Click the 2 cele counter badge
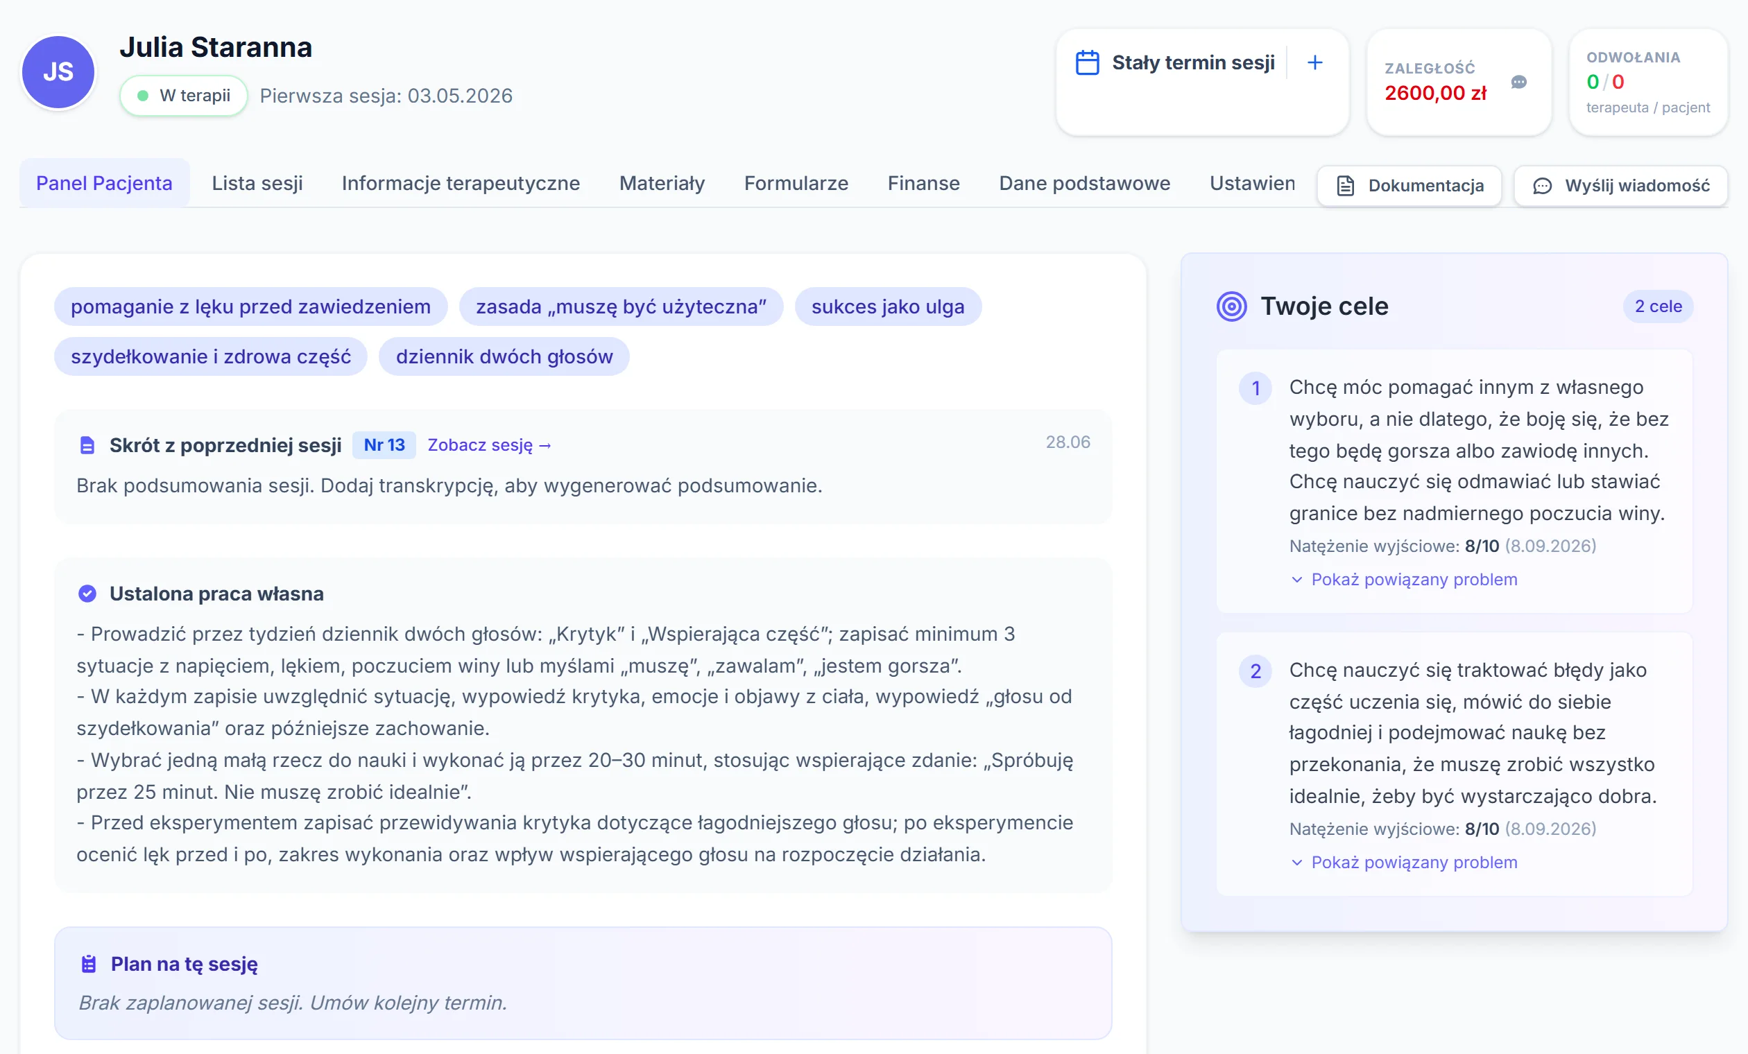Viewport: 1748px width, 1054px height. click(1658, 306)
